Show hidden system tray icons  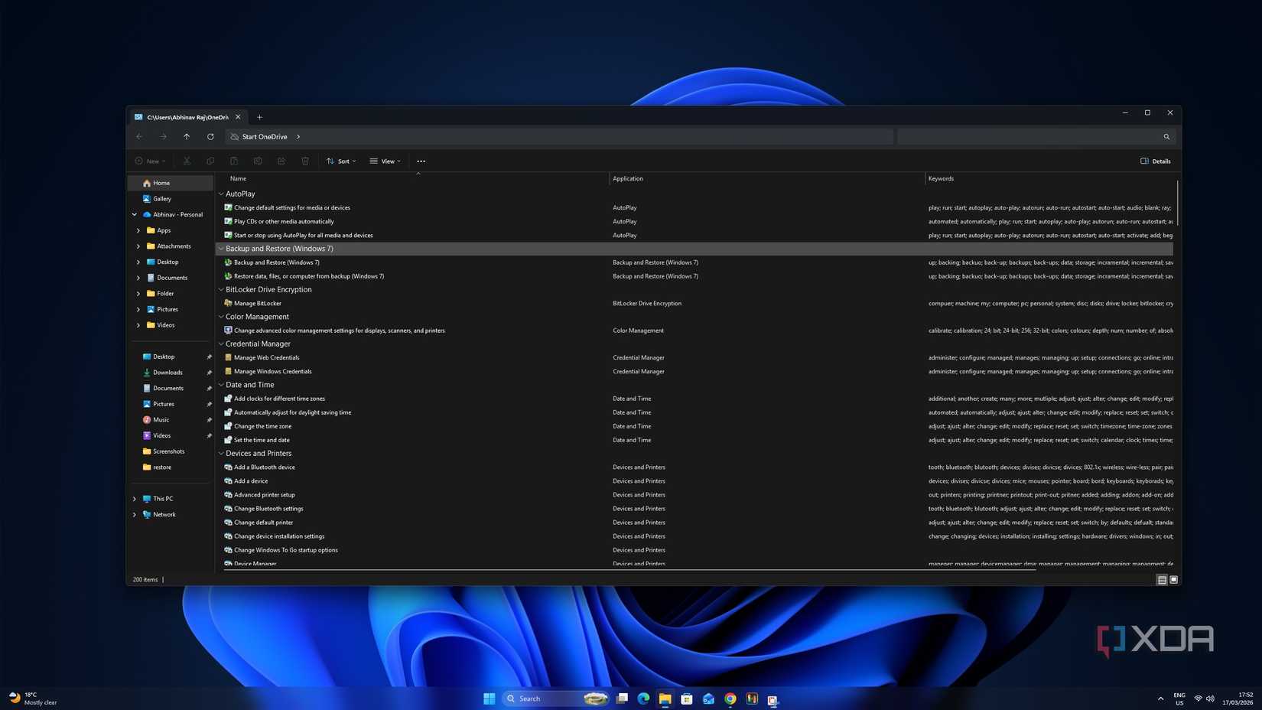coord(1160,699)
